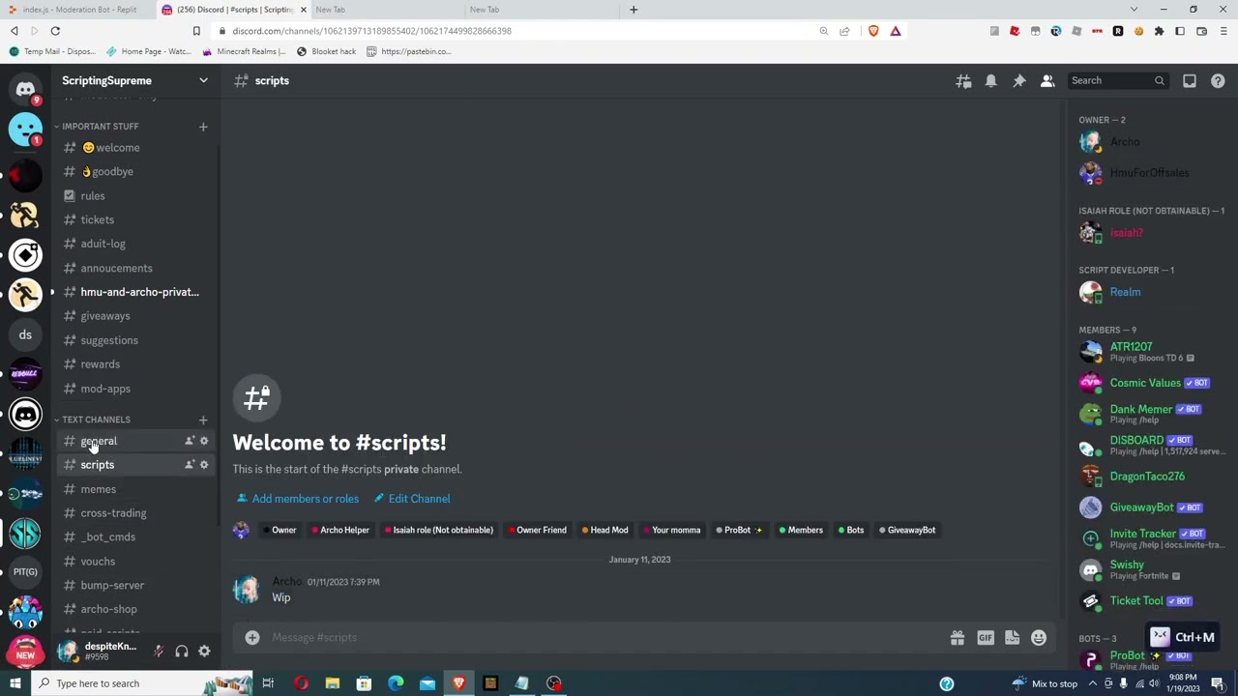Viewport: 1238px width, 696px height.
Task: Open Microsoft Edge from taskbar
Action: tap(396, 683)
